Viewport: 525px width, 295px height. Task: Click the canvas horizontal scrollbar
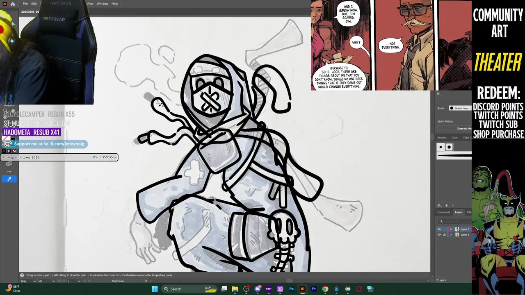click(289, 281)
